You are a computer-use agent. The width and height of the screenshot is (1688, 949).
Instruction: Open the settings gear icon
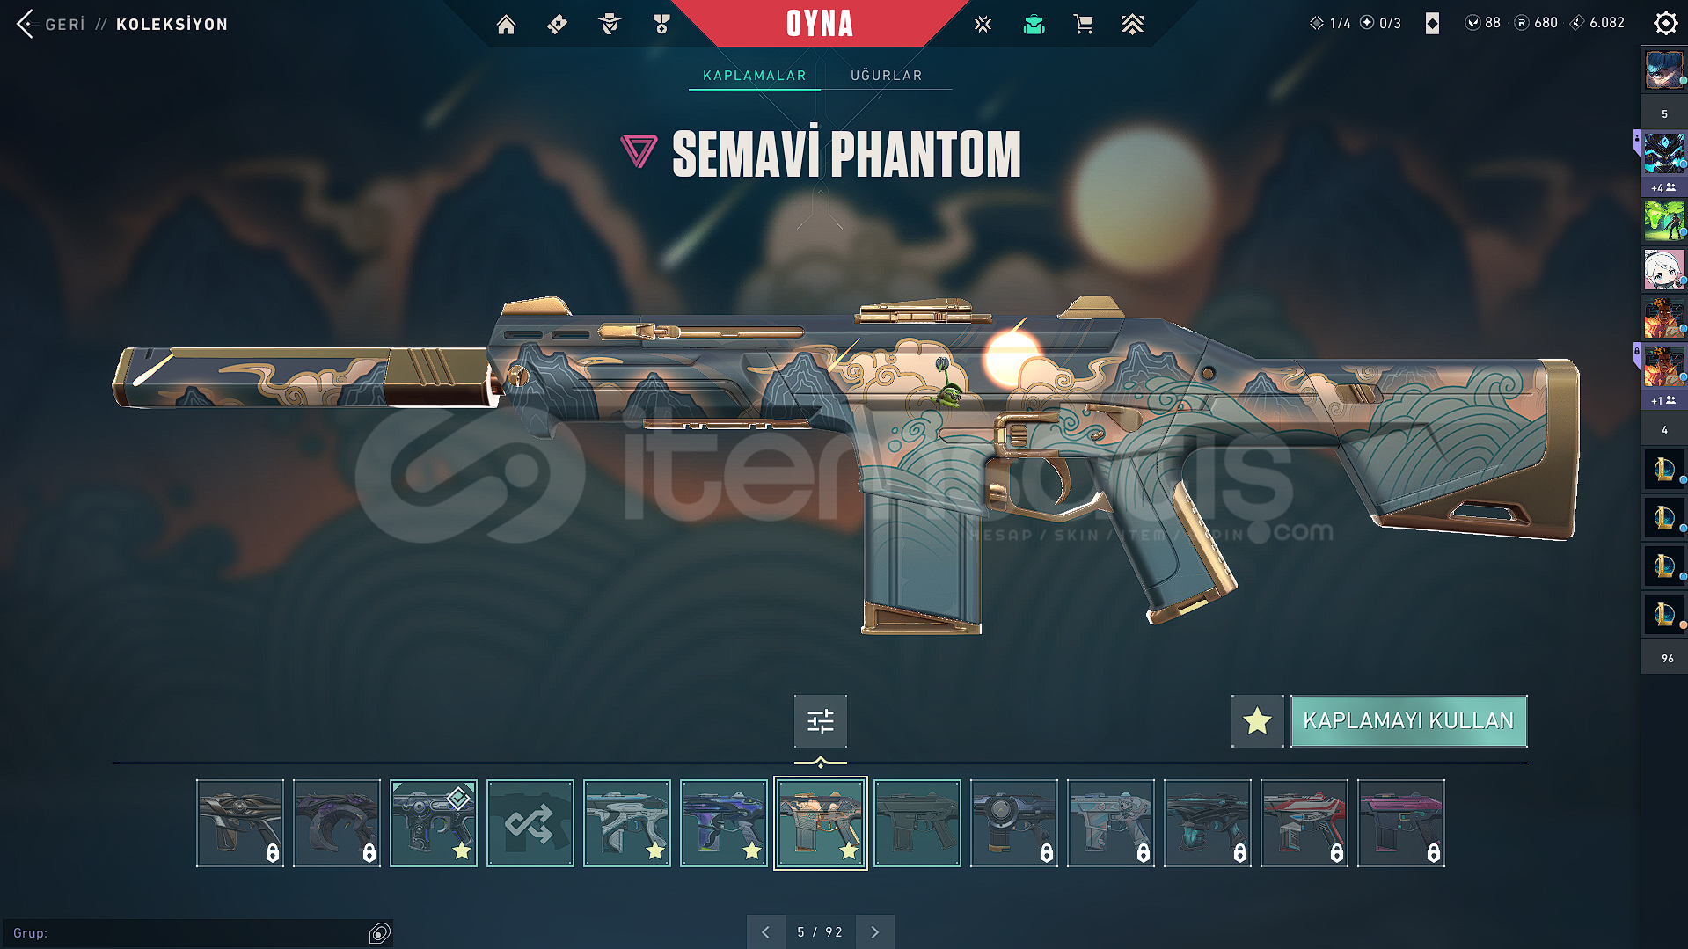[1665, 23]
